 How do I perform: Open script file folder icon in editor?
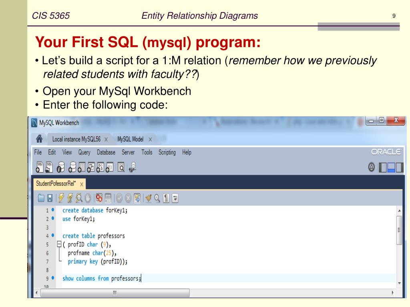(x=41, y=198)
